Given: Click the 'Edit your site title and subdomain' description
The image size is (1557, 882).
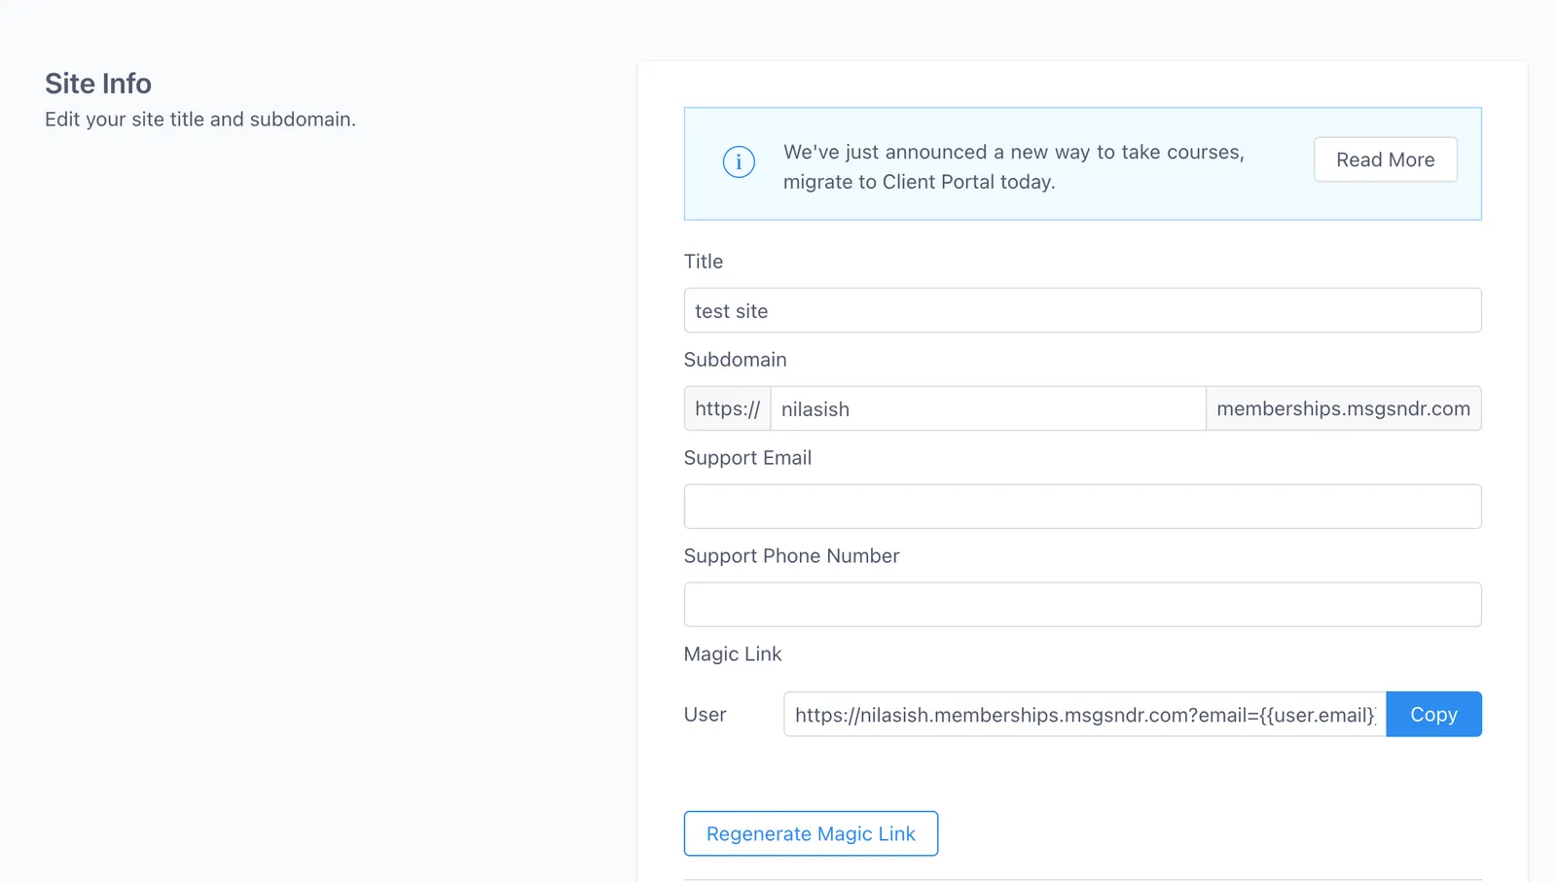Looking at the screenshot, I should point(200,120).
